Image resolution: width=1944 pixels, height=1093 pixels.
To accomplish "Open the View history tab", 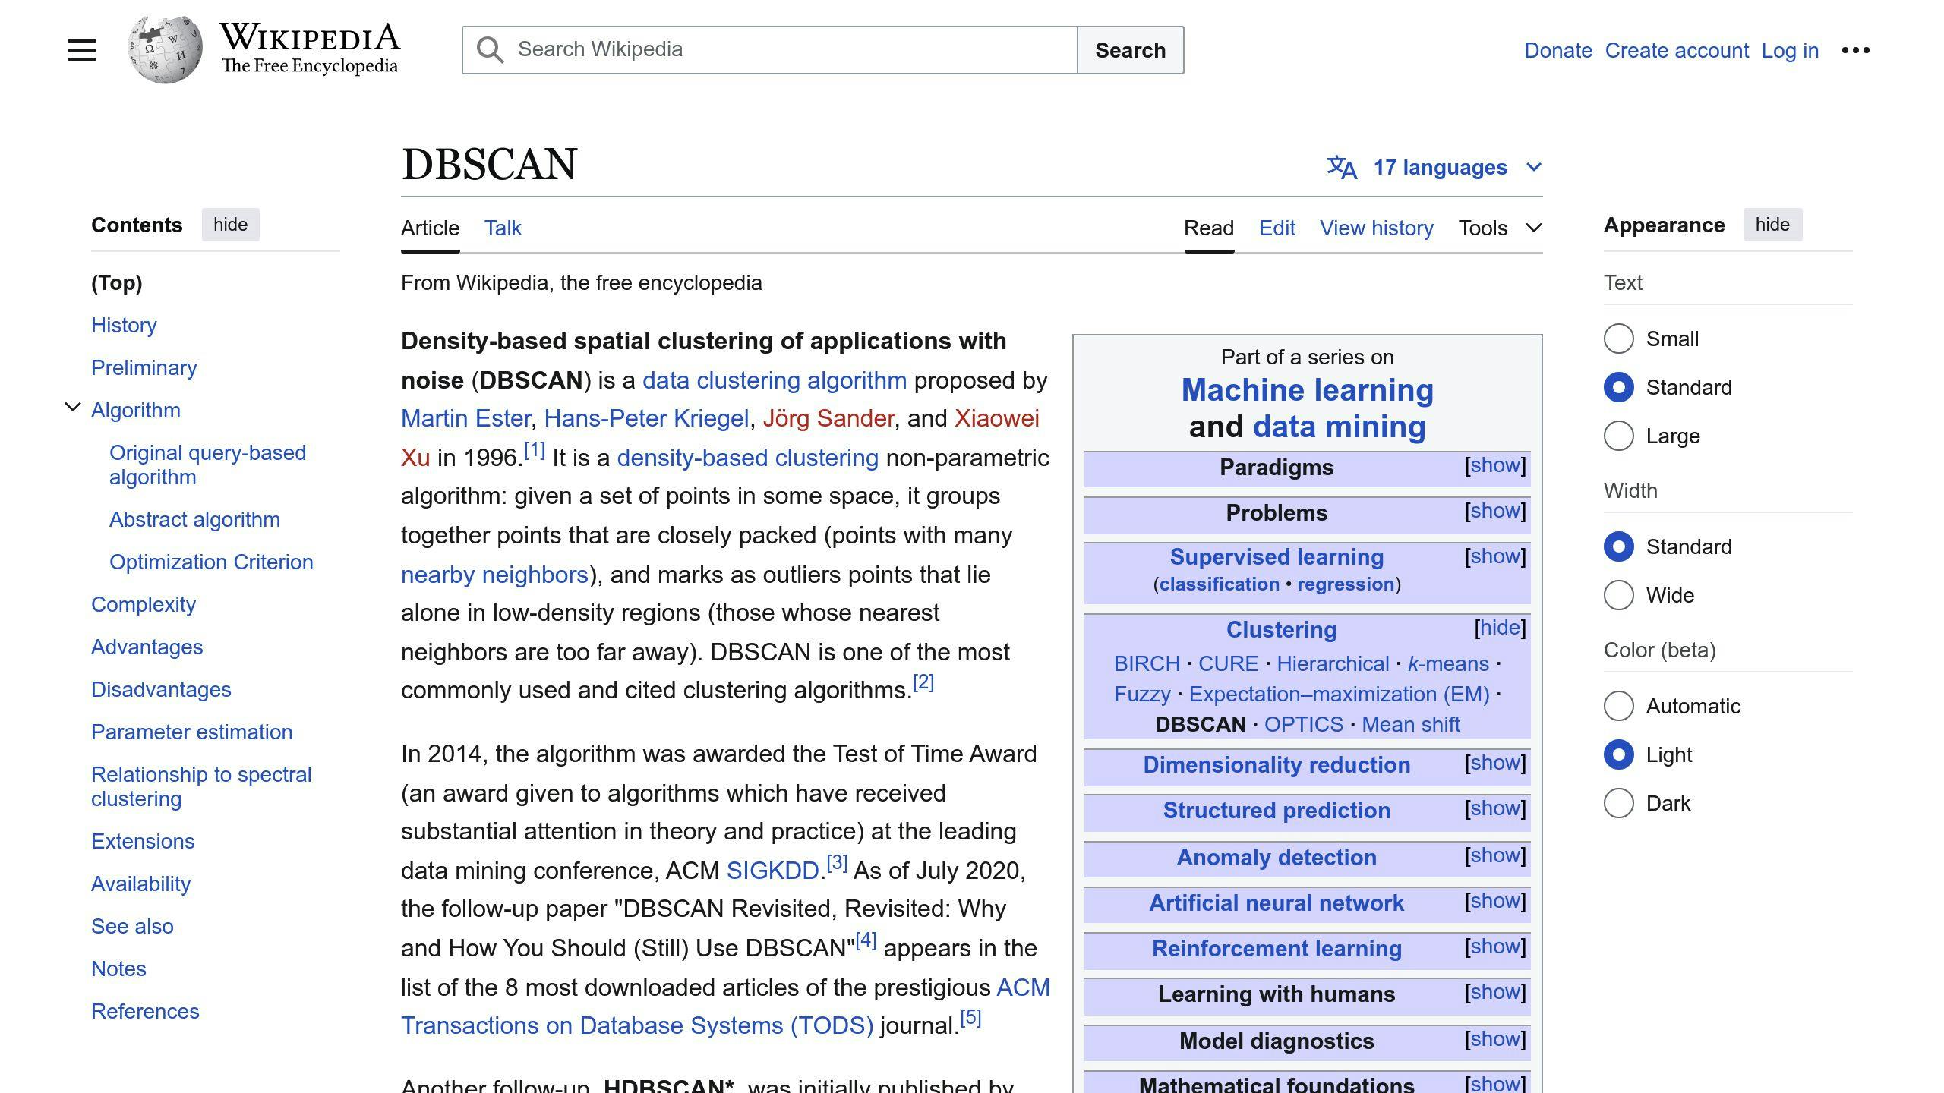I will pyautogui.click(x=1377, y=228).
